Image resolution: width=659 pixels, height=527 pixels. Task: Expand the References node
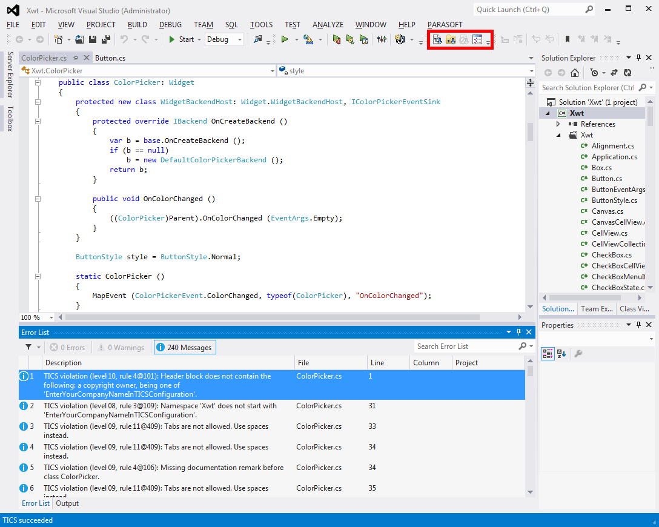(558, 124)
